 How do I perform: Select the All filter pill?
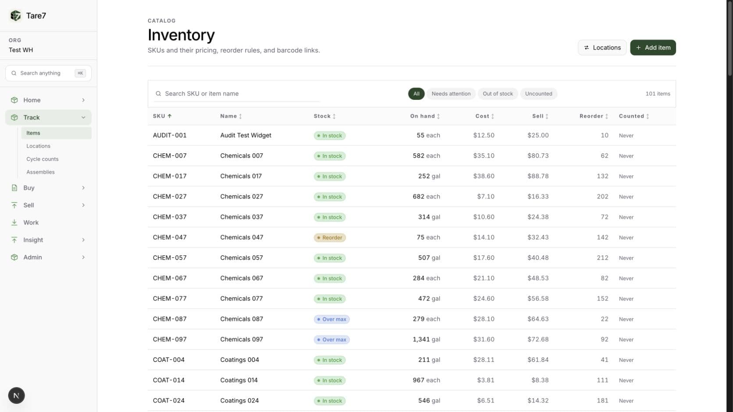416,94
